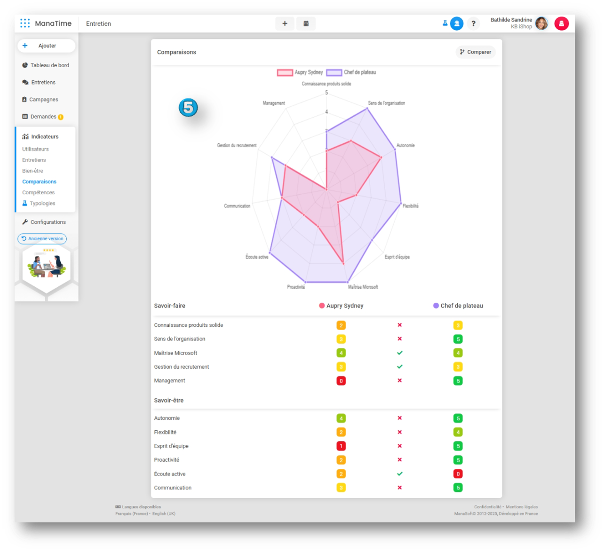Open Entretiens under Indicateurs
The width and height of the screenshot is (604, 552).
(34, 160)
